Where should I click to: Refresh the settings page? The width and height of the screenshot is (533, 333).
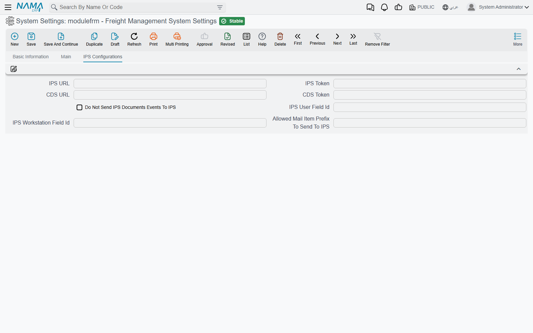click(x=134, y=39)
